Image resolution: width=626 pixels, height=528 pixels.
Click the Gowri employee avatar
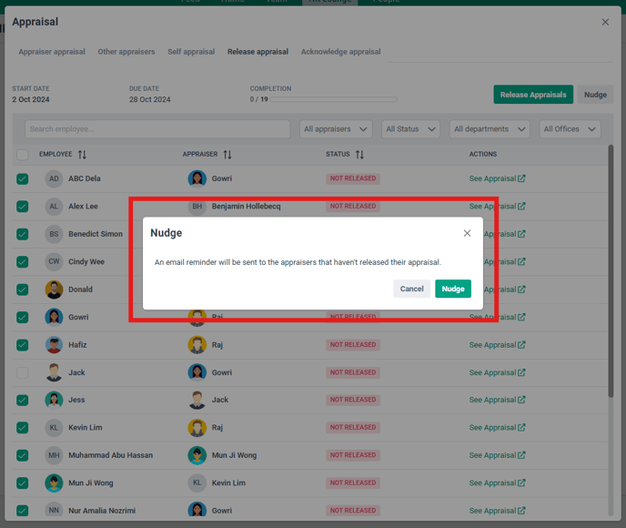tap(54, 317)
